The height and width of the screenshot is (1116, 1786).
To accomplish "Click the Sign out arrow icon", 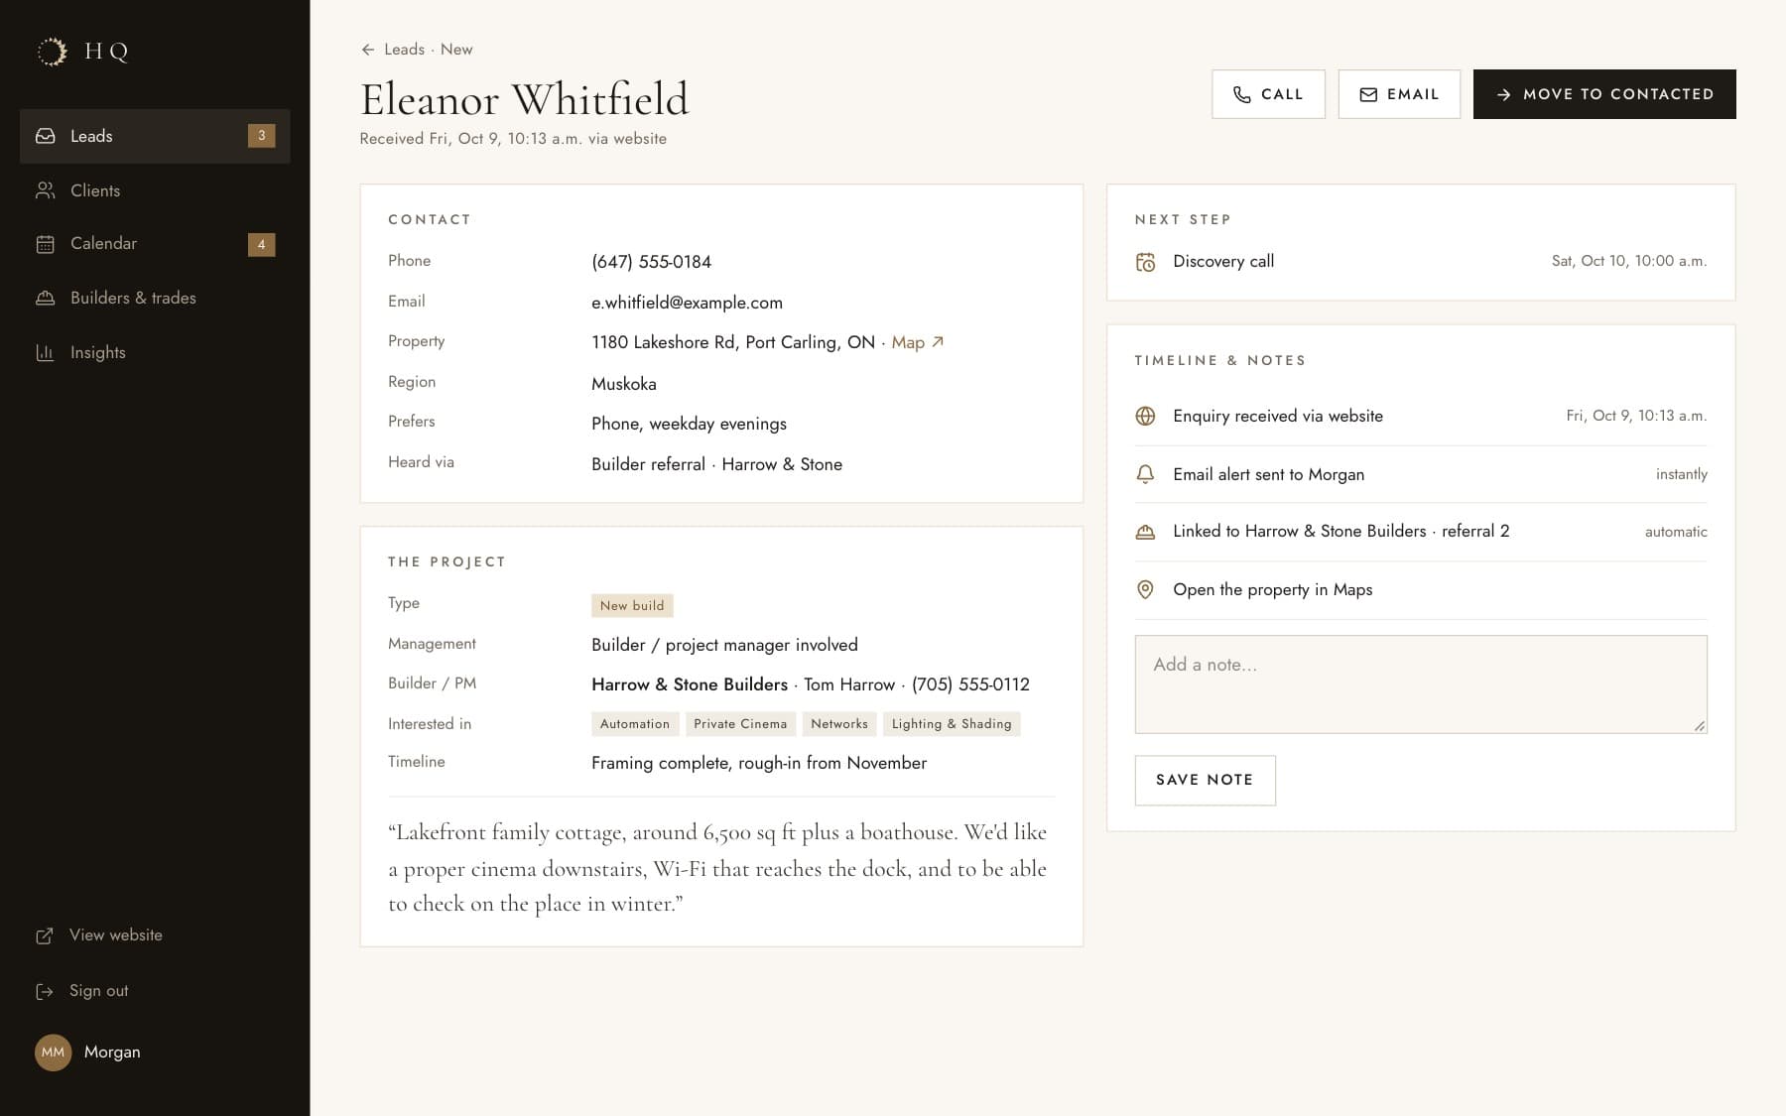I will click(45, 991).
